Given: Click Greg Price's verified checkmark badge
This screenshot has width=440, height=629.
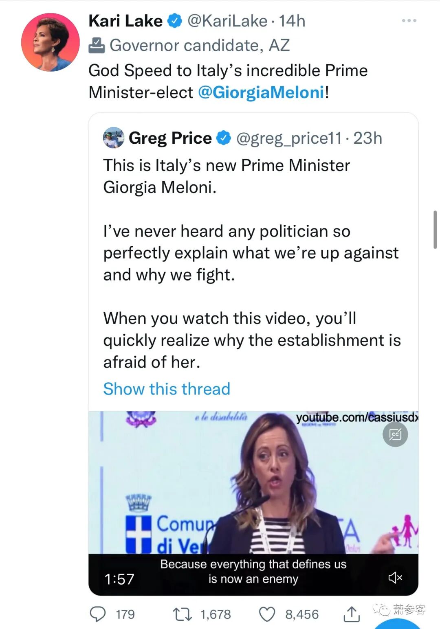Looking at the screenshot, I should (x=223, y=138).
